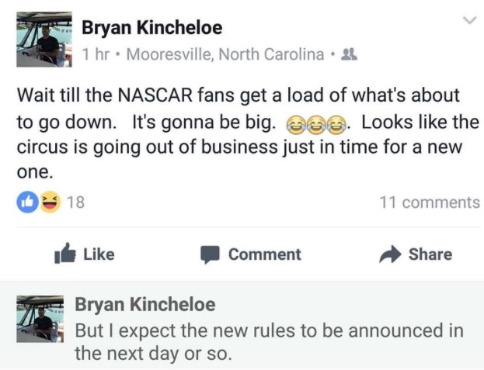This screenshot has height=370, width=484.
Task: Click the "1 hr" post timestamp
Action: click(x=96, y=55)
